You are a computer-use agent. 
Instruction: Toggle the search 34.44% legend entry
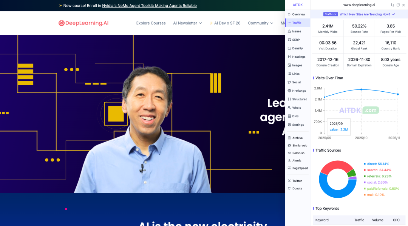[x=377, y=170]
